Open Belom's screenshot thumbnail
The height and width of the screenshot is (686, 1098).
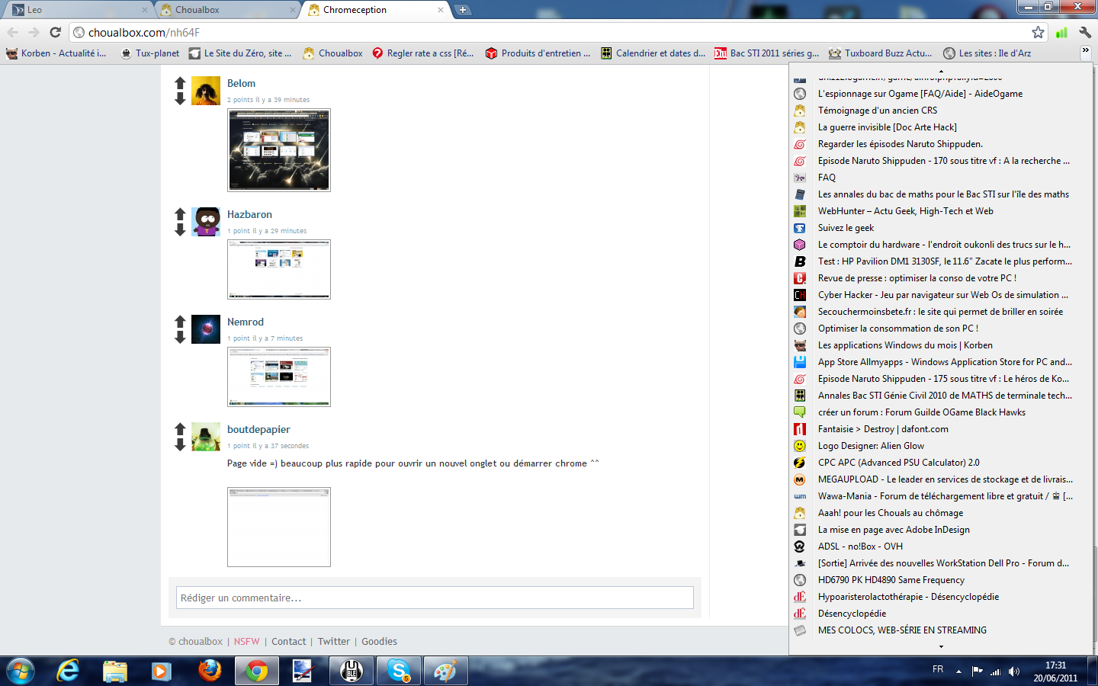(x=279, y=150)
